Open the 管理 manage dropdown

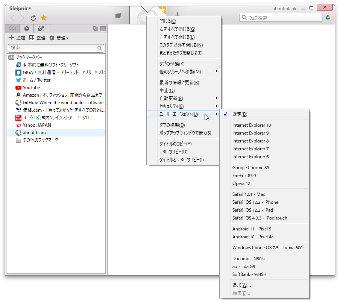[x=59, y=38]
